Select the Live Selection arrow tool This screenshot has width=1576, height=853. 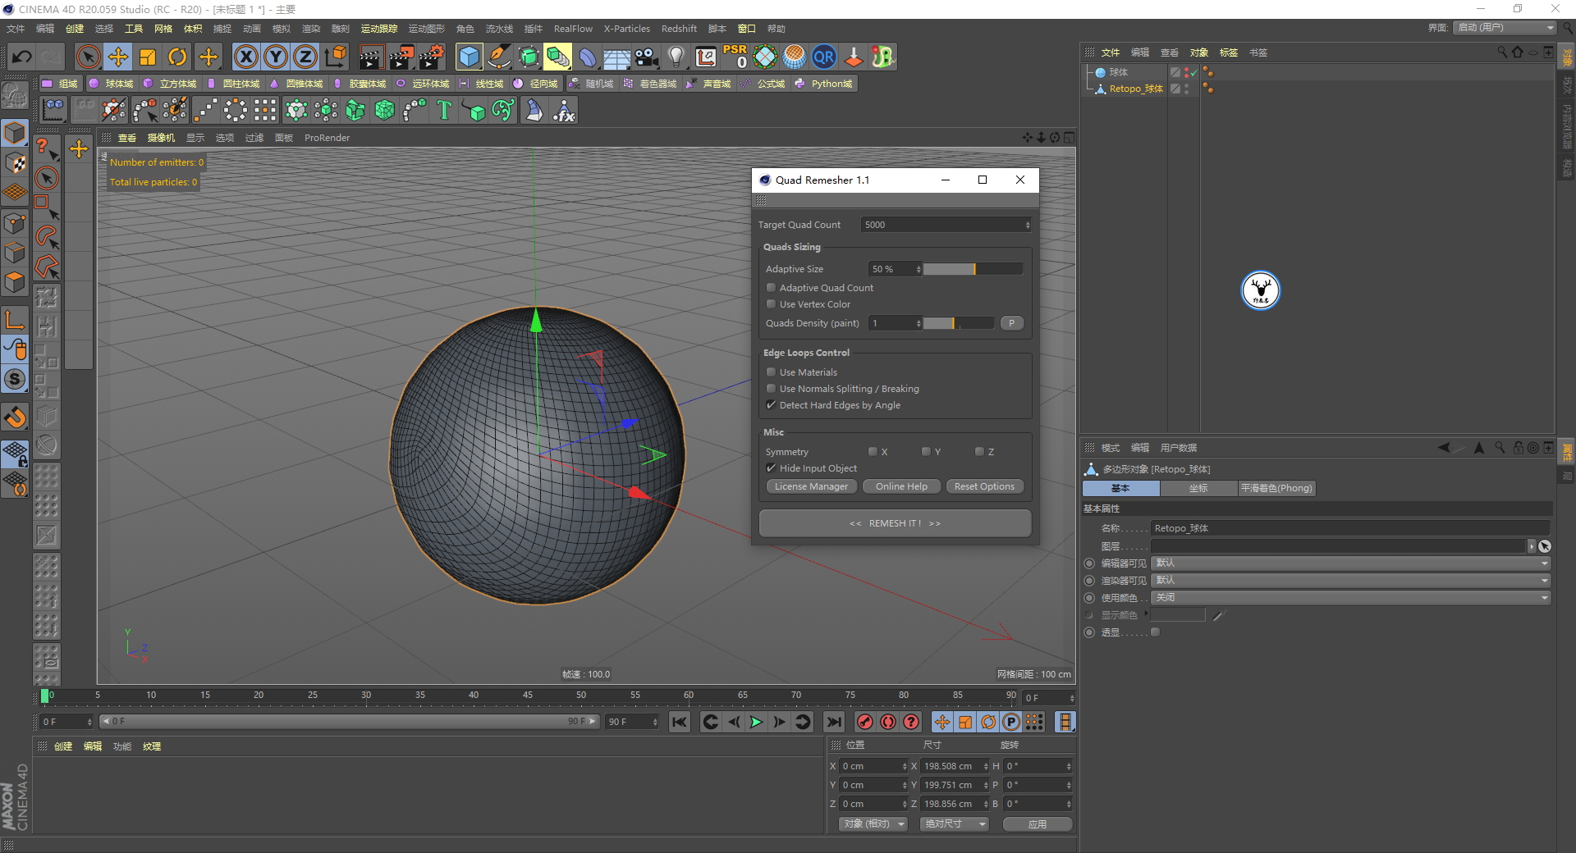[x=88, y=57]
